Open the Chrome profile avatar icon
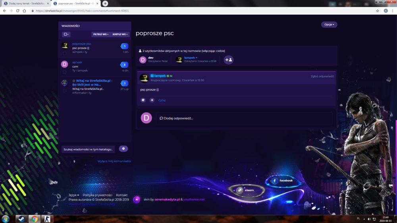Viewport: 397px width, 223px height. point(385,11)
